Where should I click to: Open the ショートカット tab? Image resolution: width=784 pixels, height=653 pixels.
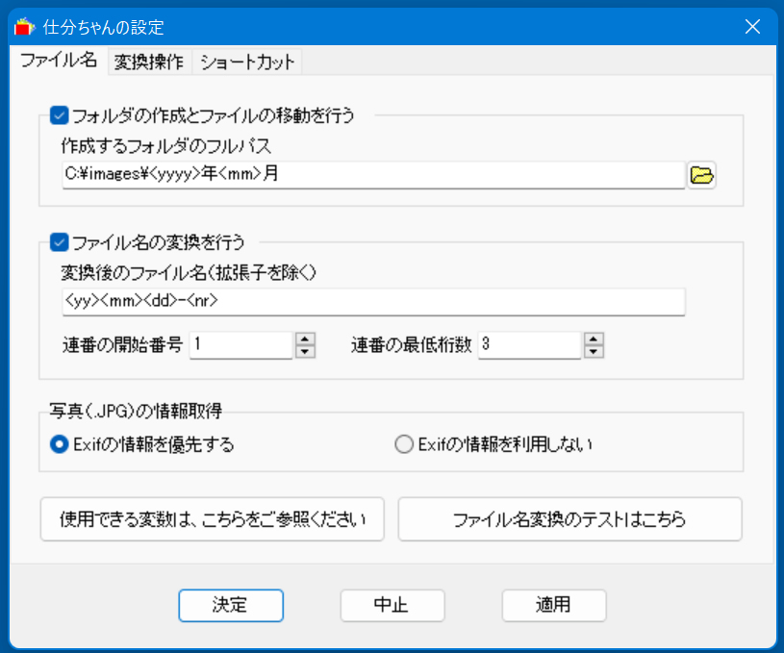pos(249,63)
